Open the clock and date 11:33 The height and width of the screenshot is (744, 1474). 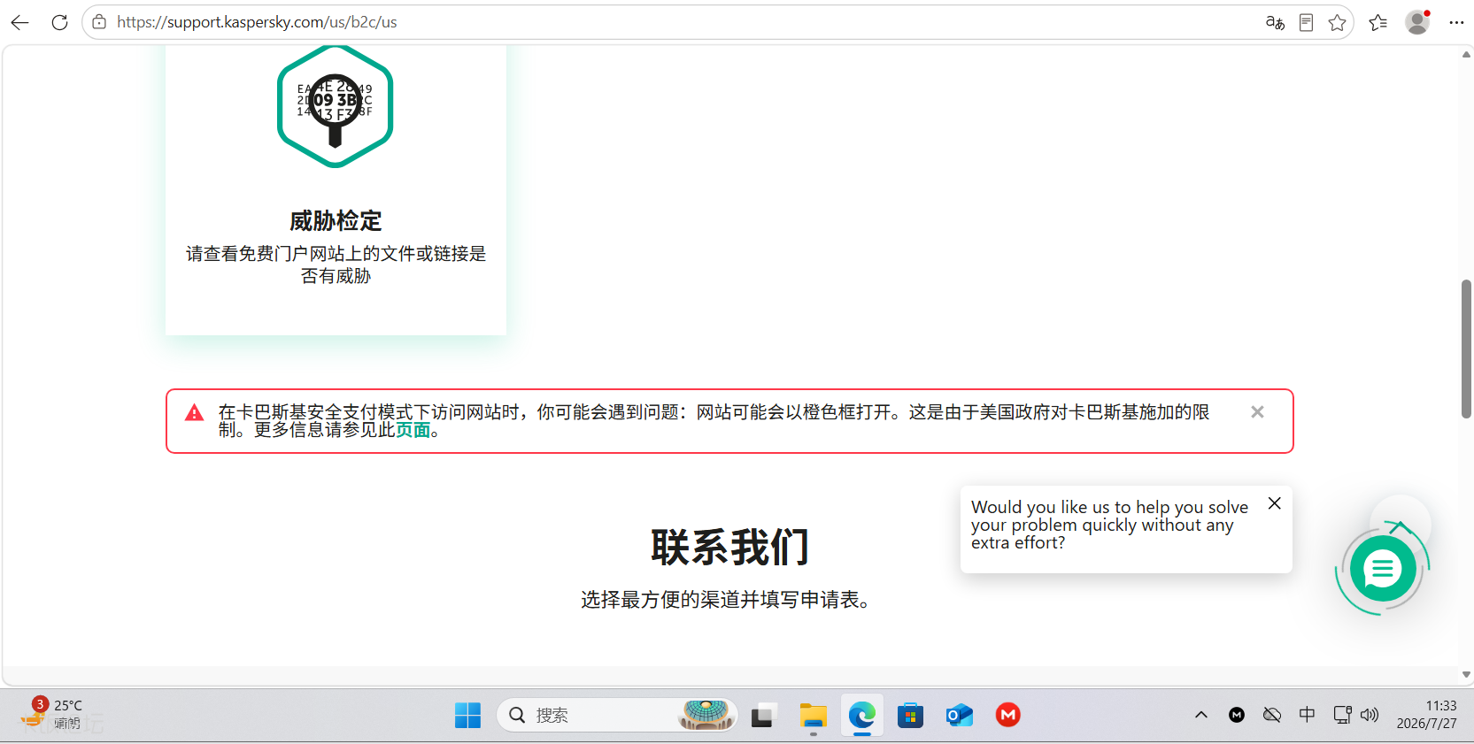pos(1426,715)
